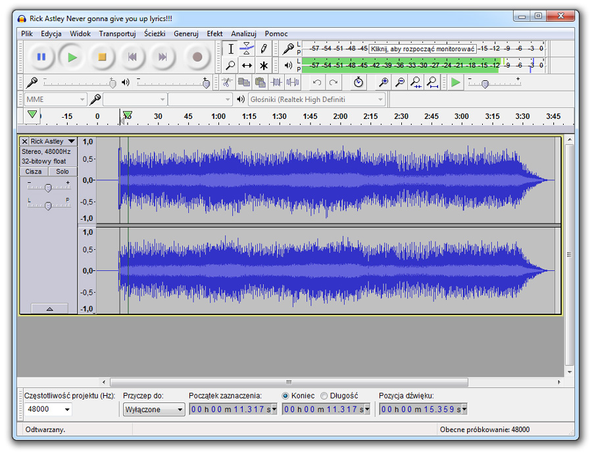Start recording with the Record button
The image size is (592, 455).
[197, 57]
